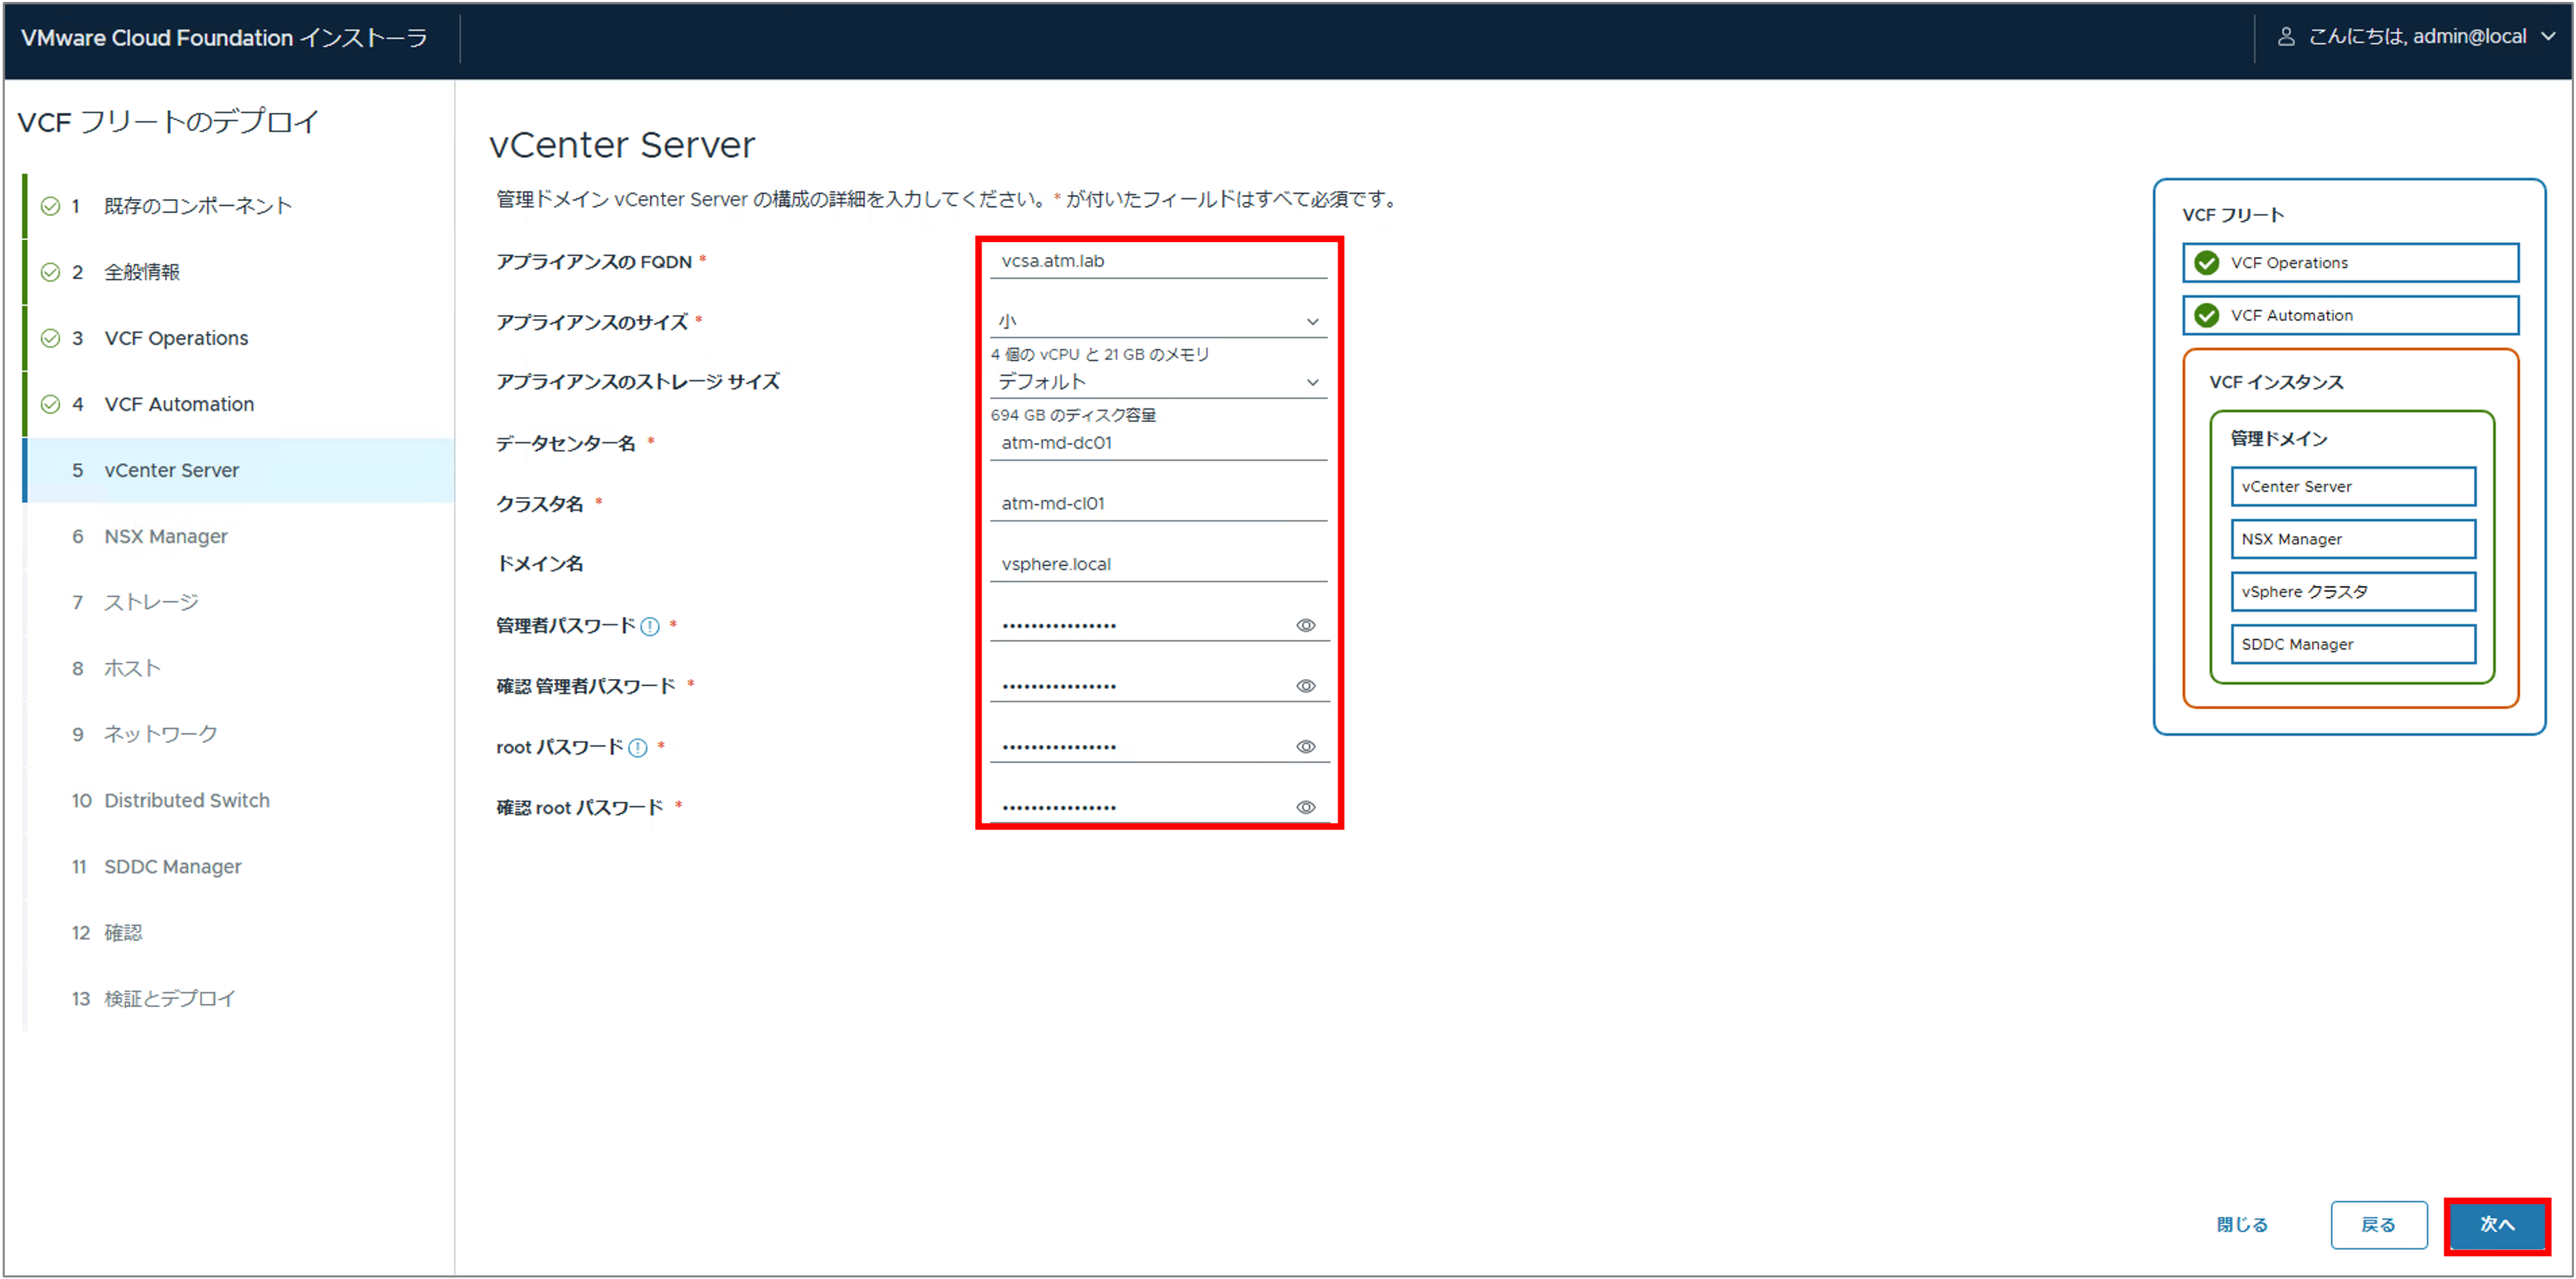This screenshot has height=1279, width=2576.
Task: Click the VCF Automation box in fleet diagram
Action: [x=2350, y=316]
